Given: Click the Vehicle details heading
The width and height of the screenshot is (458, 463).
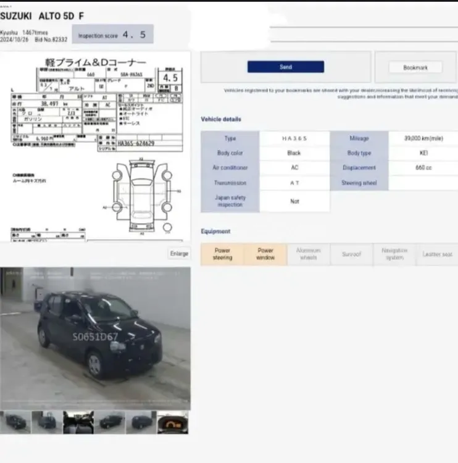Looking at the screenshot, I should tap(221, 119).
